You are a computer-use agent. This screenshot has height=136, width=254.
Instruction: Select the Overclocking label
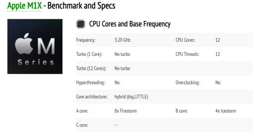188,82
